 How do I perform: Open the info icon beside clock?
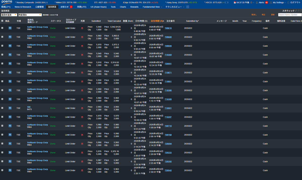pyautogui.click(x=251, y=3)
